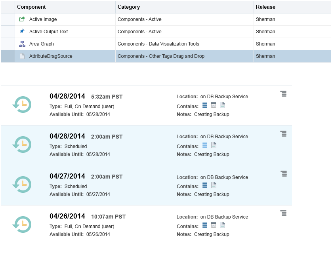Viewport: 332px width, 253px height.
Task: Select the Area Graph row selector cell
Action: [x=8, y=44]
